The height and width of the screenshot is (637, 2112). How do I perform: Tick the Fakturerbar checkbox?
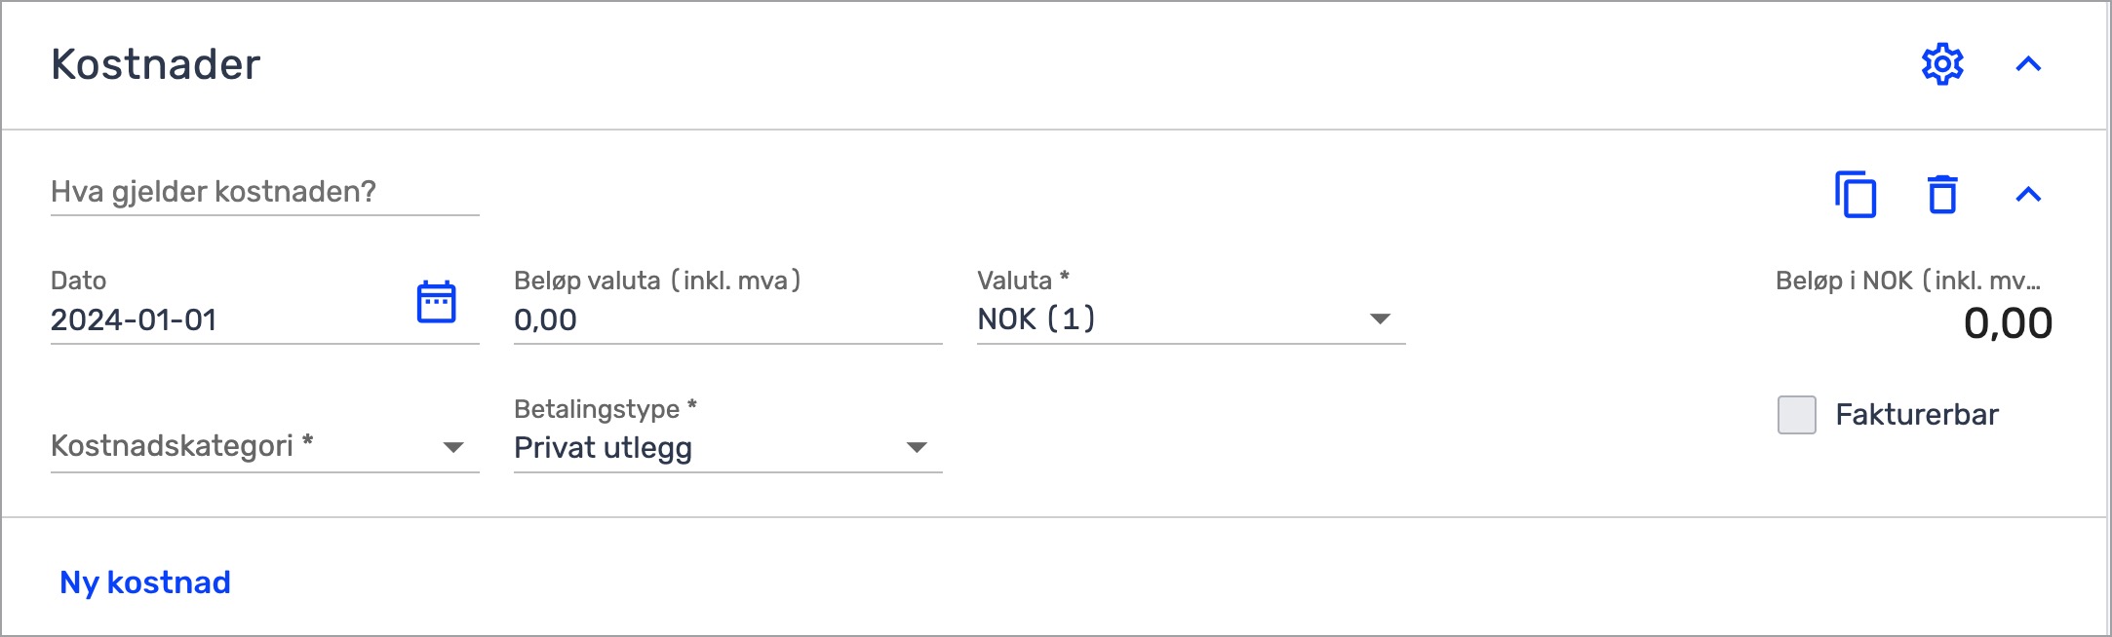pyautogui.click(x=1796, y=415)
